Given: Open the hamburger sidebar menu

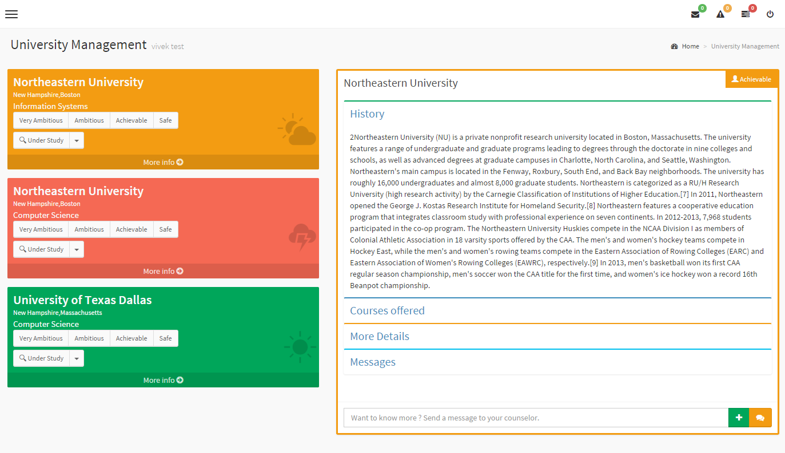Looking at the screenshot, I should tap(11, 14).
